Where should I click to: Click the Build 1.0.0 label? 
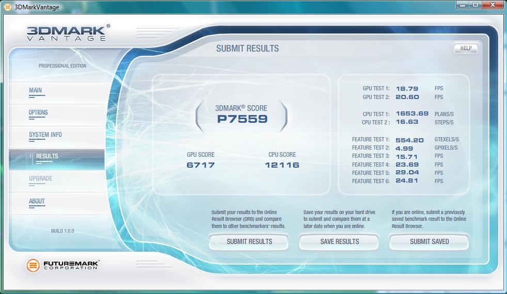point(62,231)
